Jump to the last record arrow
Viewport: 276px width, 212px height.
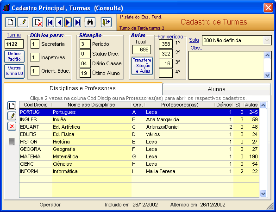pyautogui.click(x=77, y=22)
